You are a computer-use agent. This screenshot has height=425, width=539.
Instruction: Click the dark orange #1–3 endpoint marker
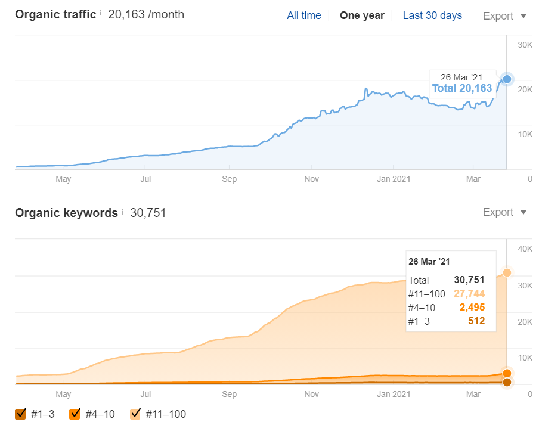(x=507, y=382)
